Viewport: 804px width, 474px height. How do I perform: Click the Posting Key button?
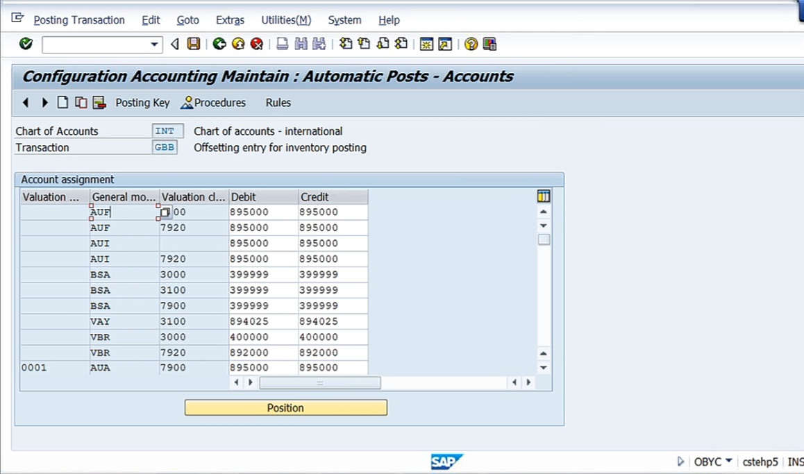142,103
